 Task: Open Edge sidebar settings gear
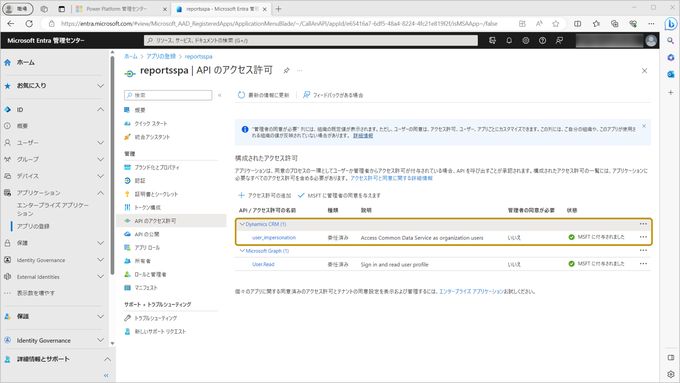click(670, 374)
